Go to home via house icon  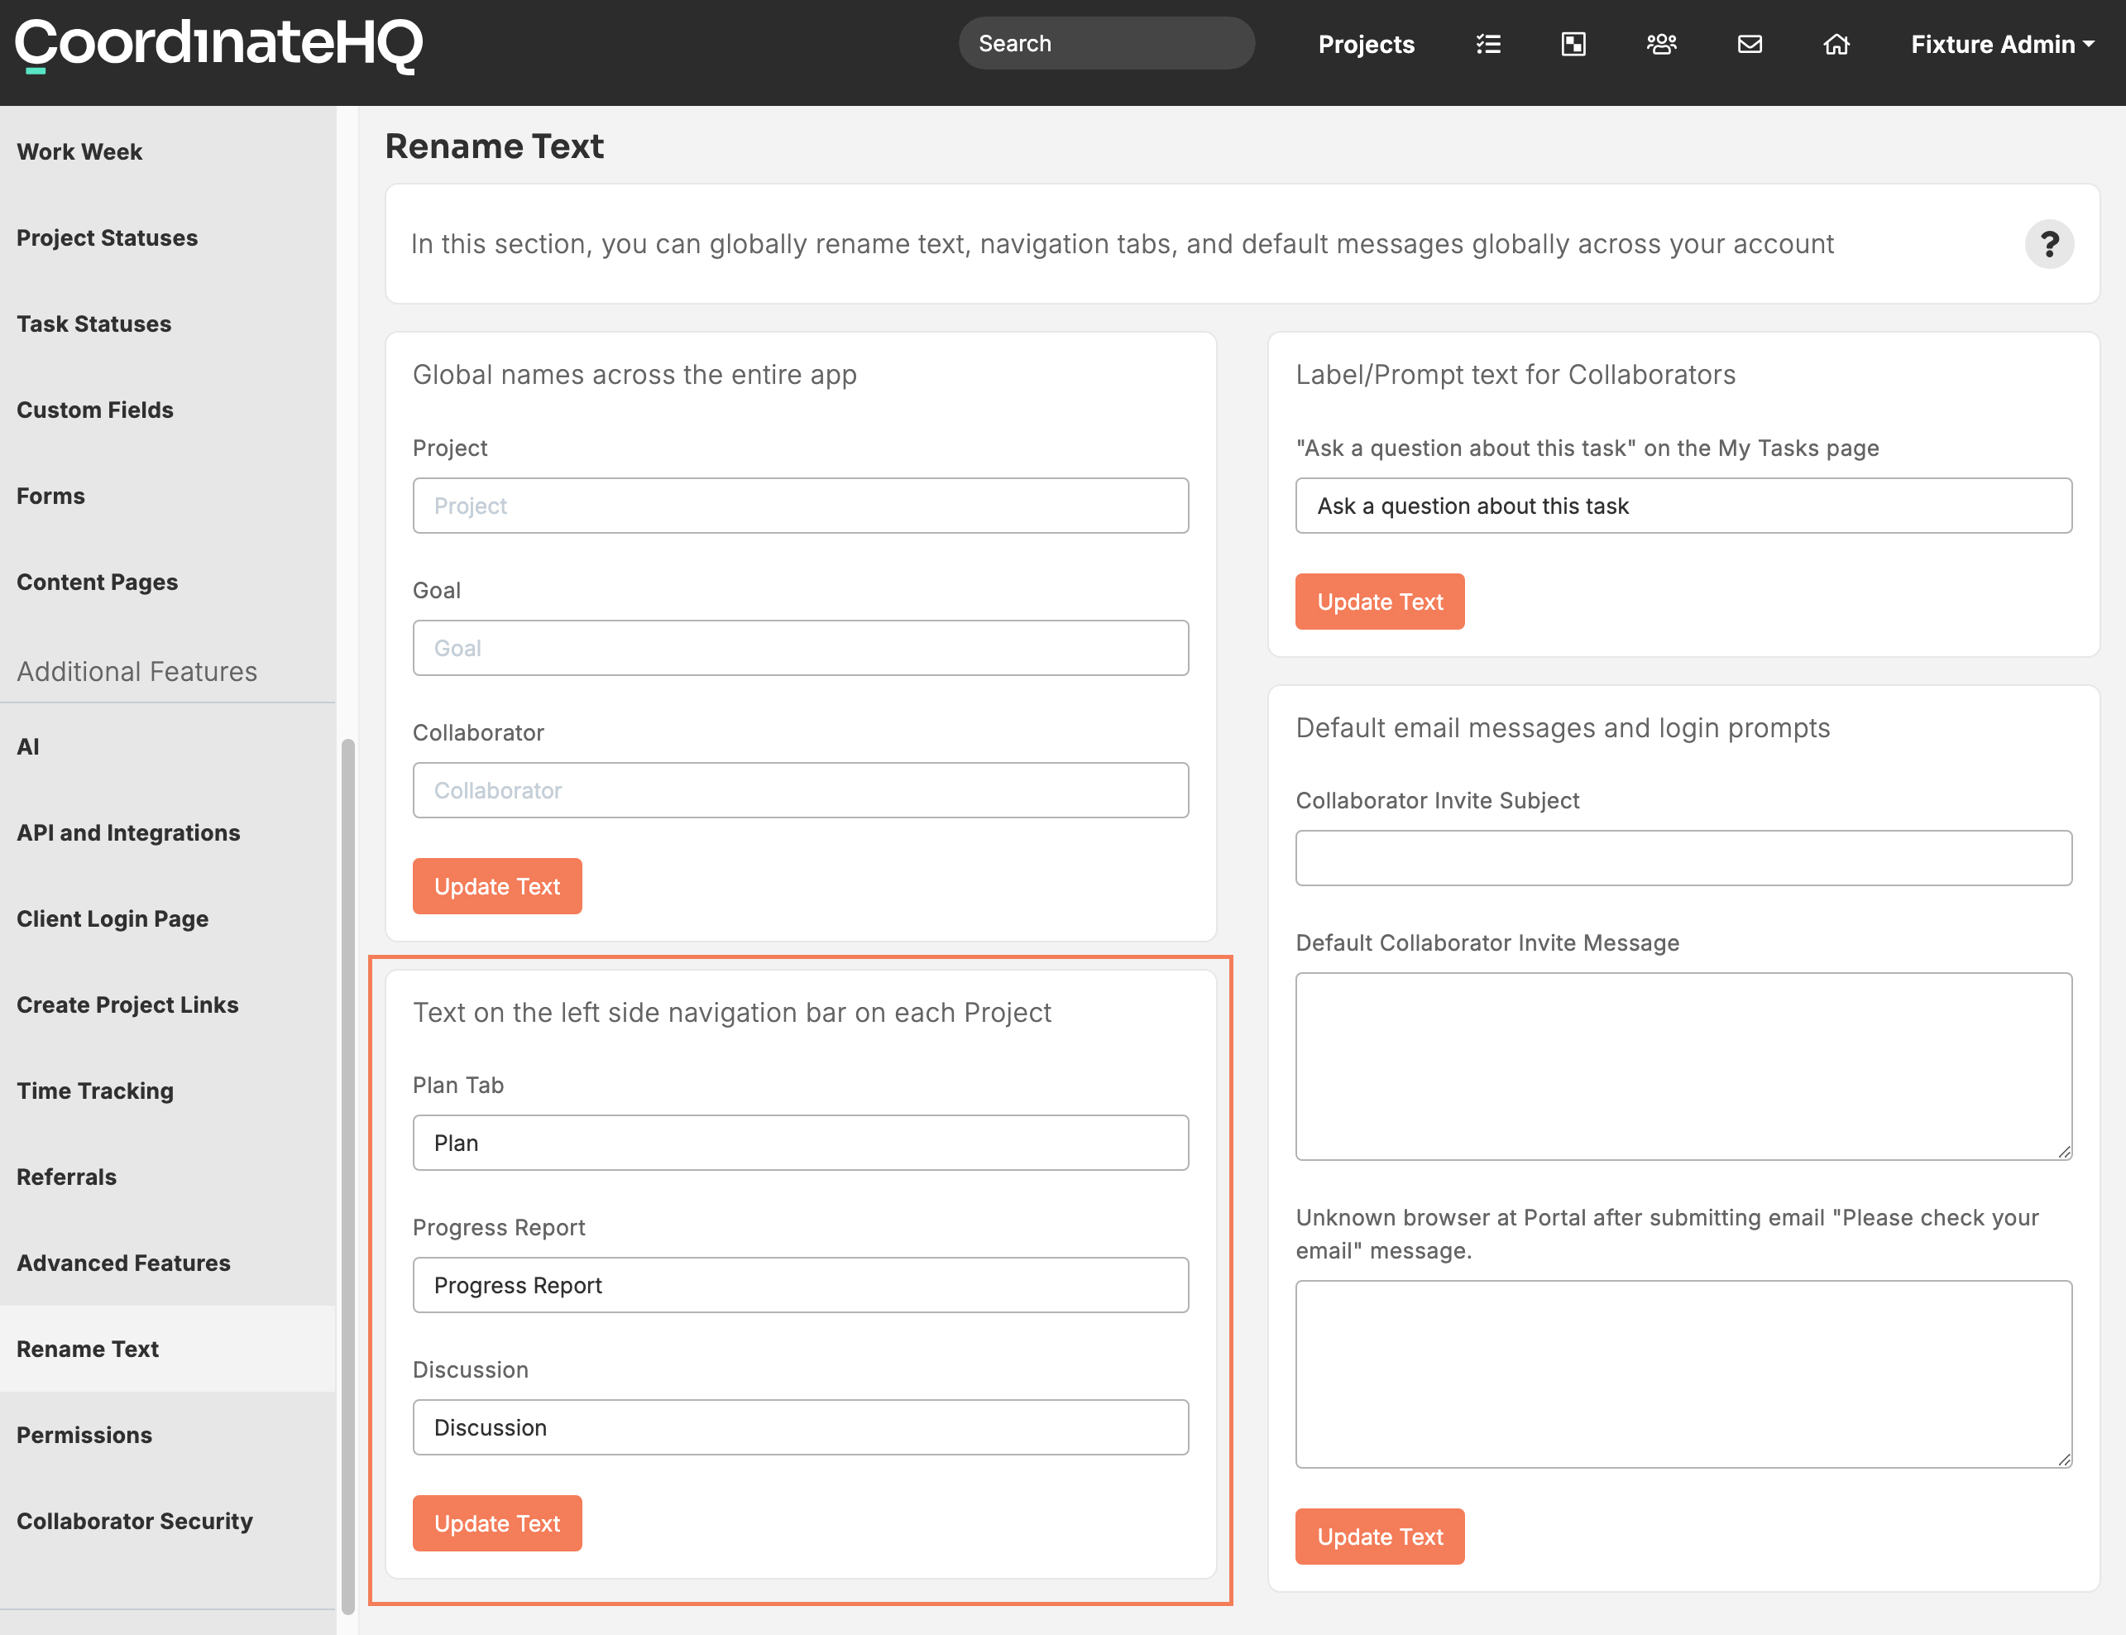pyautogui.click(x=1836, y=44)
